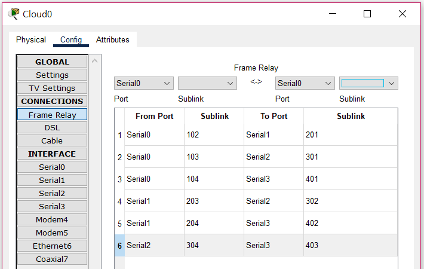Click sublink cell 201
This screenshot has width=424, height=269.
(x=351, y=134)
